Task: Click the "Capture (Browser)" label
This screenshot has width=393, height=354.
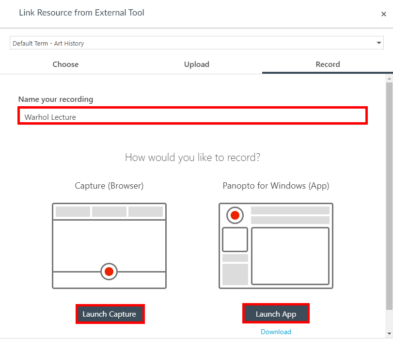Action: tap(110, 186)
